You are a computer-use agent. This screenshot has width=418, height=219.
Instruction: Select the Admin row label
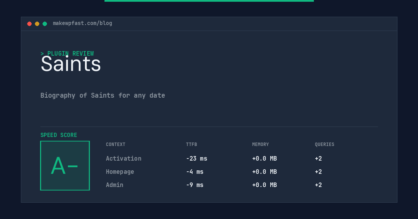click(115, 185)
